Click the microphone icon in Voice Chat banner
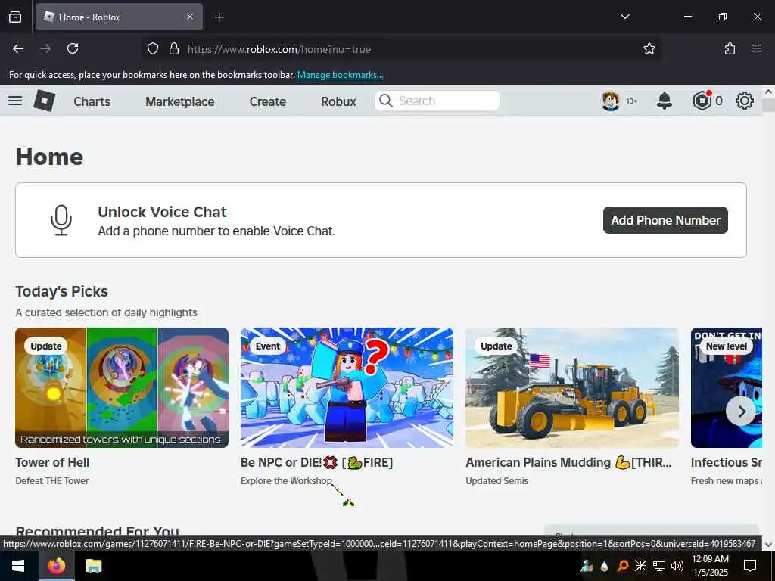 (x=61, y=220)
